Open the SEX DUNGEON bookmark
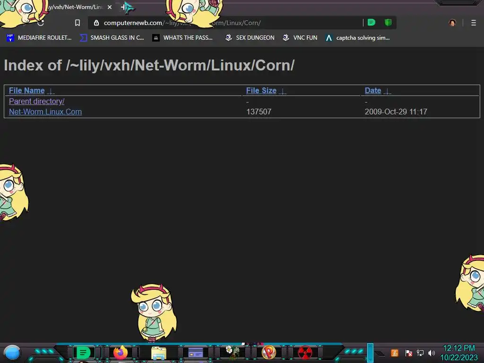The width and height of the screenshot is (484, 363). pos(250,38)
